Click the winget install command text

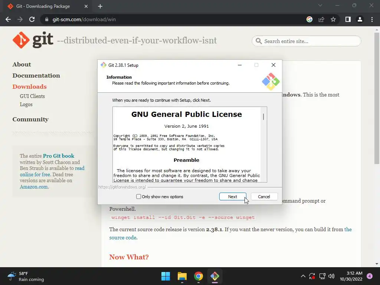click(183, 217)
